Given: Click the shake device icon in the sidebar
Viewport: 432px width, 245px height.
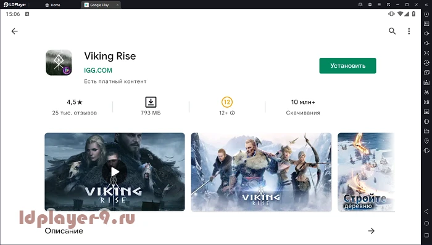Looking at the screenshot, I should point(426,151).
